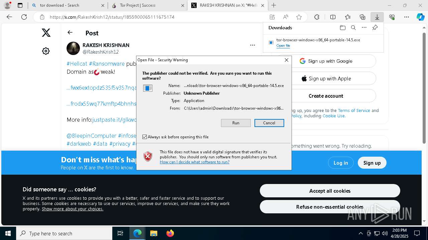Refresh the page with the reload icon
This screenshot has height=240, width=428.
tap(24, 17)
